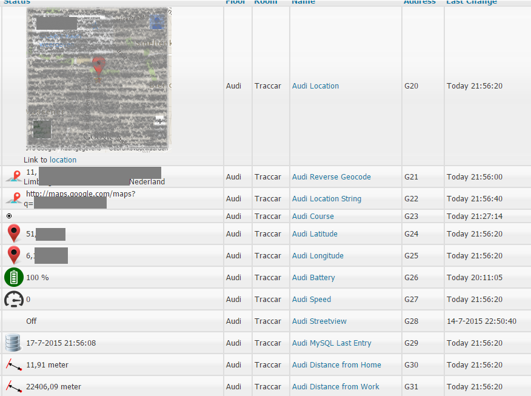
Task: Click 'Today 21:56:20' in the Audi Speed row
Action: 475,300
